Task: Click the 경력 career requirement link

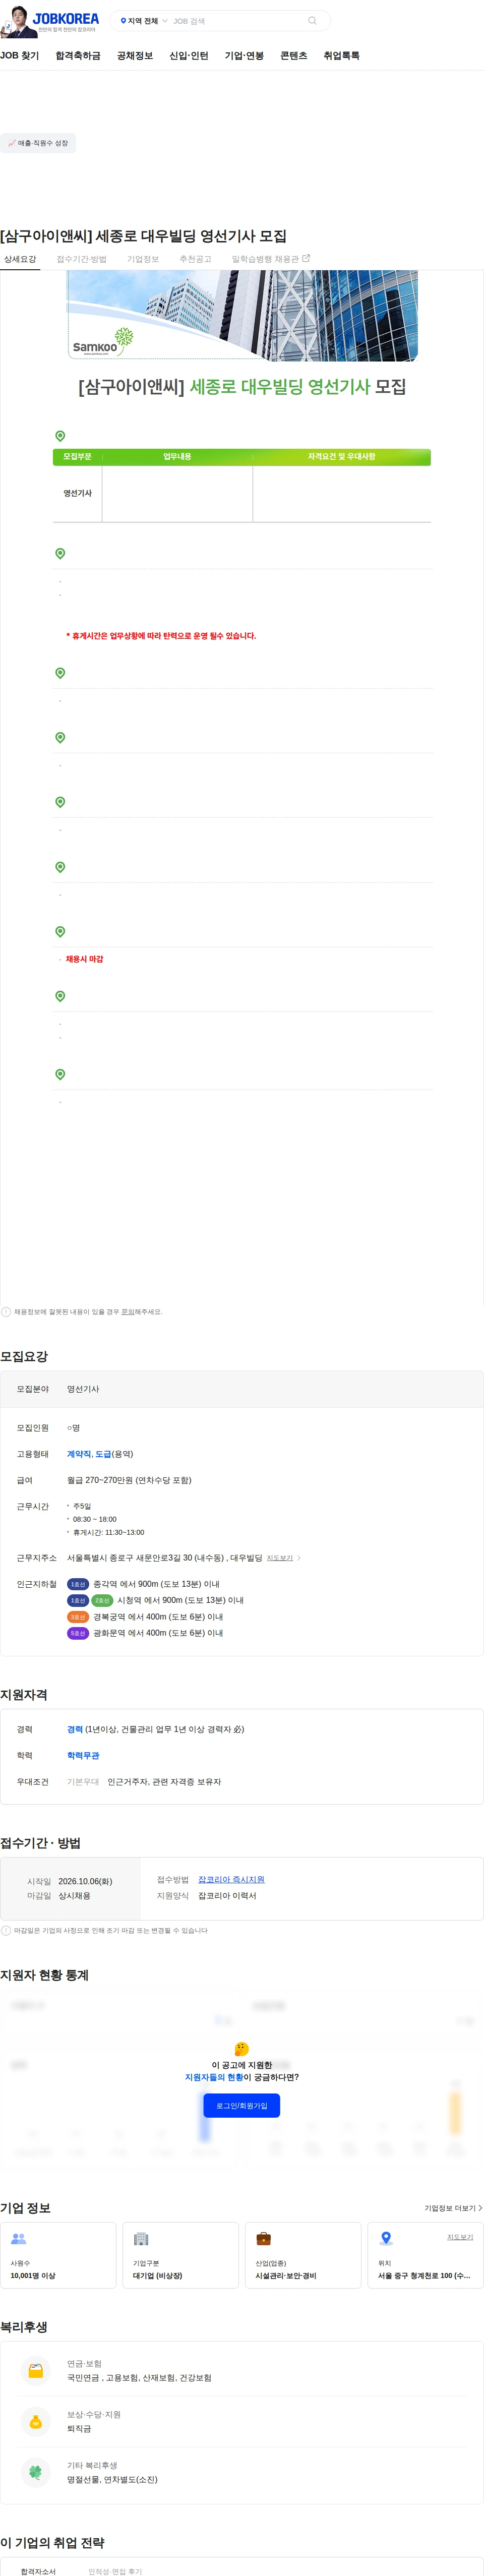Action: click(x=75, y=1729)
